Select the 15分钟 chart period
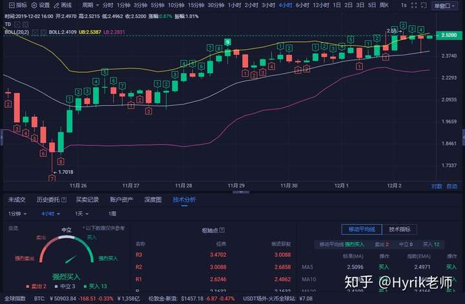Viewport: 465px width, 304px height. (x=196, y=5)
